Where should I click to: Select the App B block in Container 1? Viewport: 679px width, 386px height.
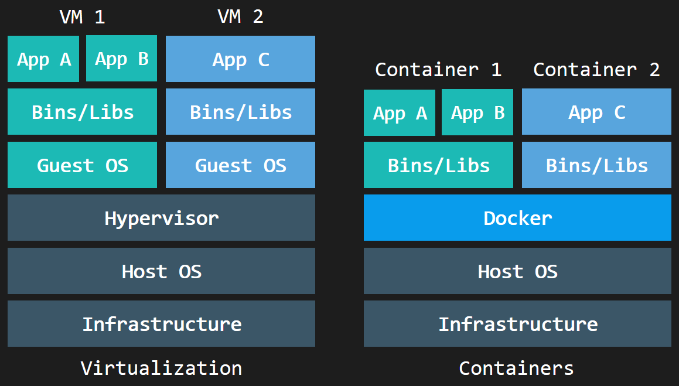tap(477, 112)
